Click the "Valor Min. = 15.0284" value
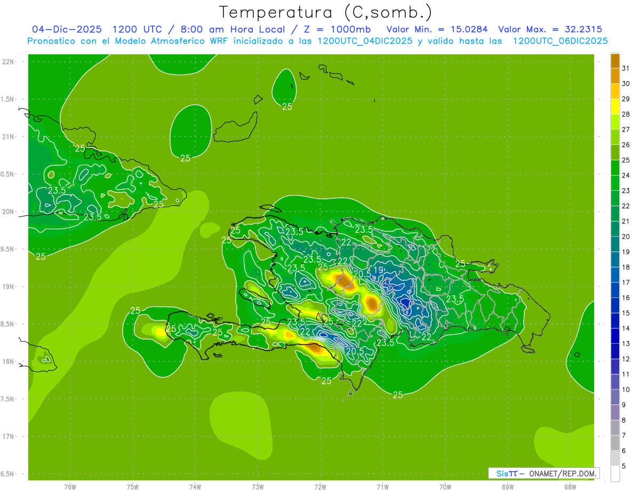 point(437,29)
